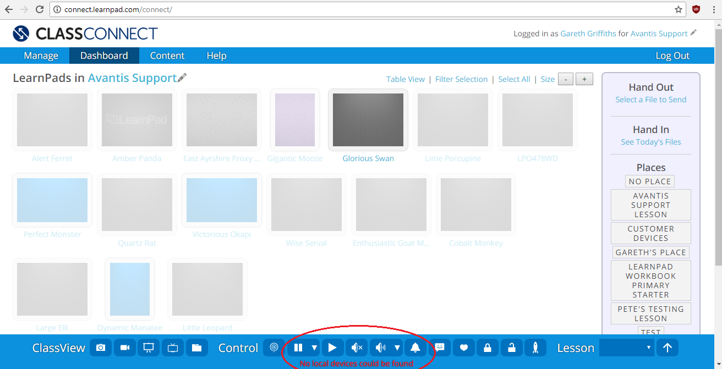Decrease thumbnail size with the minus button
Image resolution: width=722 pixels, height=369 pixels.
[x=566, y=79]
